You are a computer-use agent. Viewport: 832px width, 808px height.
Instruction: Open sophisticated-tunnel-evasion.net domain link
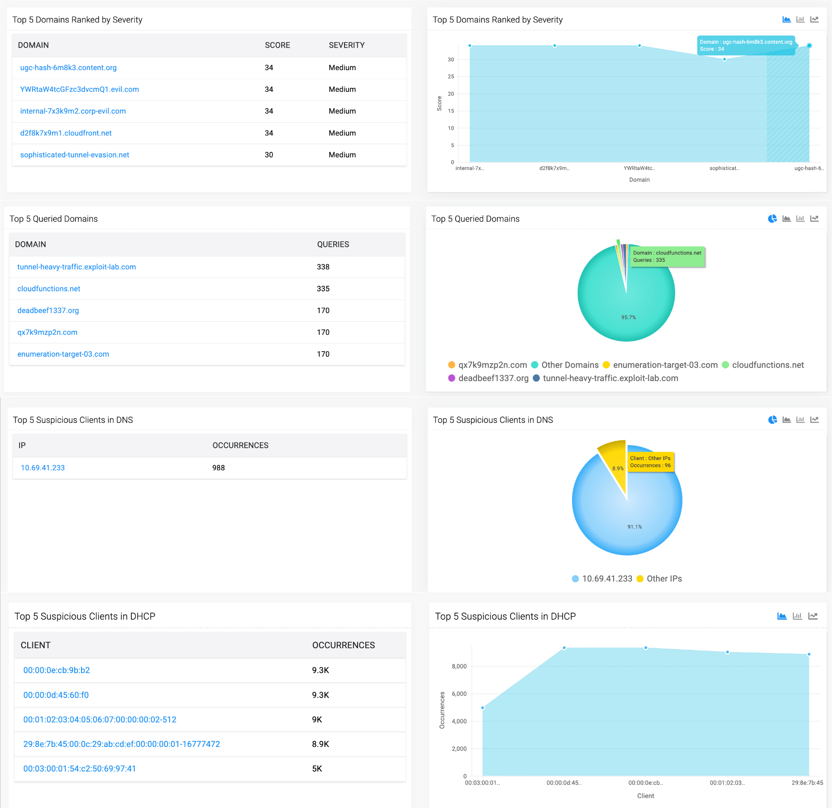click(x=74, y=155)
